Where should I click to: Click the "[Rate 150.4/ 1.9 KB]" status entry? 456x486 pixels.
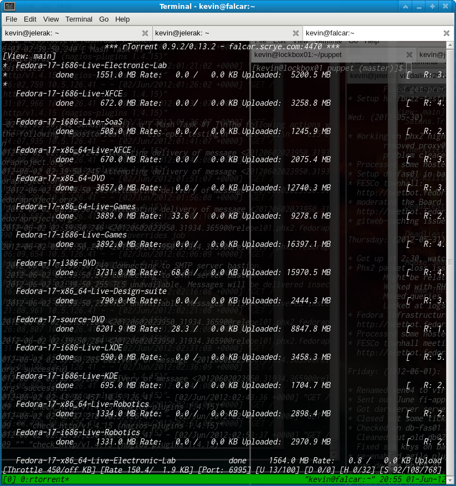147,470
